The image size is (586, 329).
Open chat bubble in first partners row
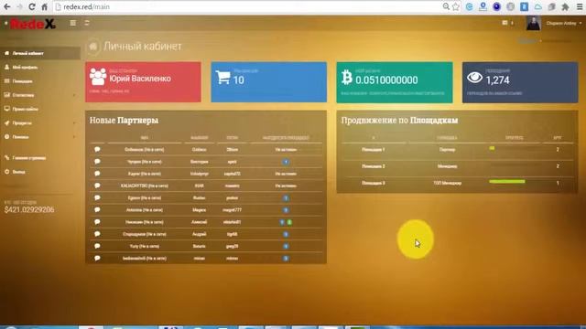[x=97, y=149]
